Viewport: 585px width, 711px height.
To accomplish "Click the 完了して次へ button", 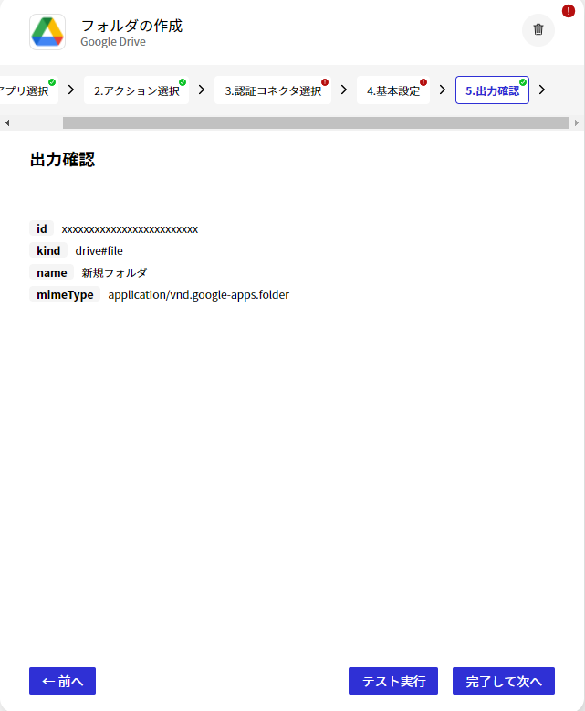I will [x=504, y=681].
